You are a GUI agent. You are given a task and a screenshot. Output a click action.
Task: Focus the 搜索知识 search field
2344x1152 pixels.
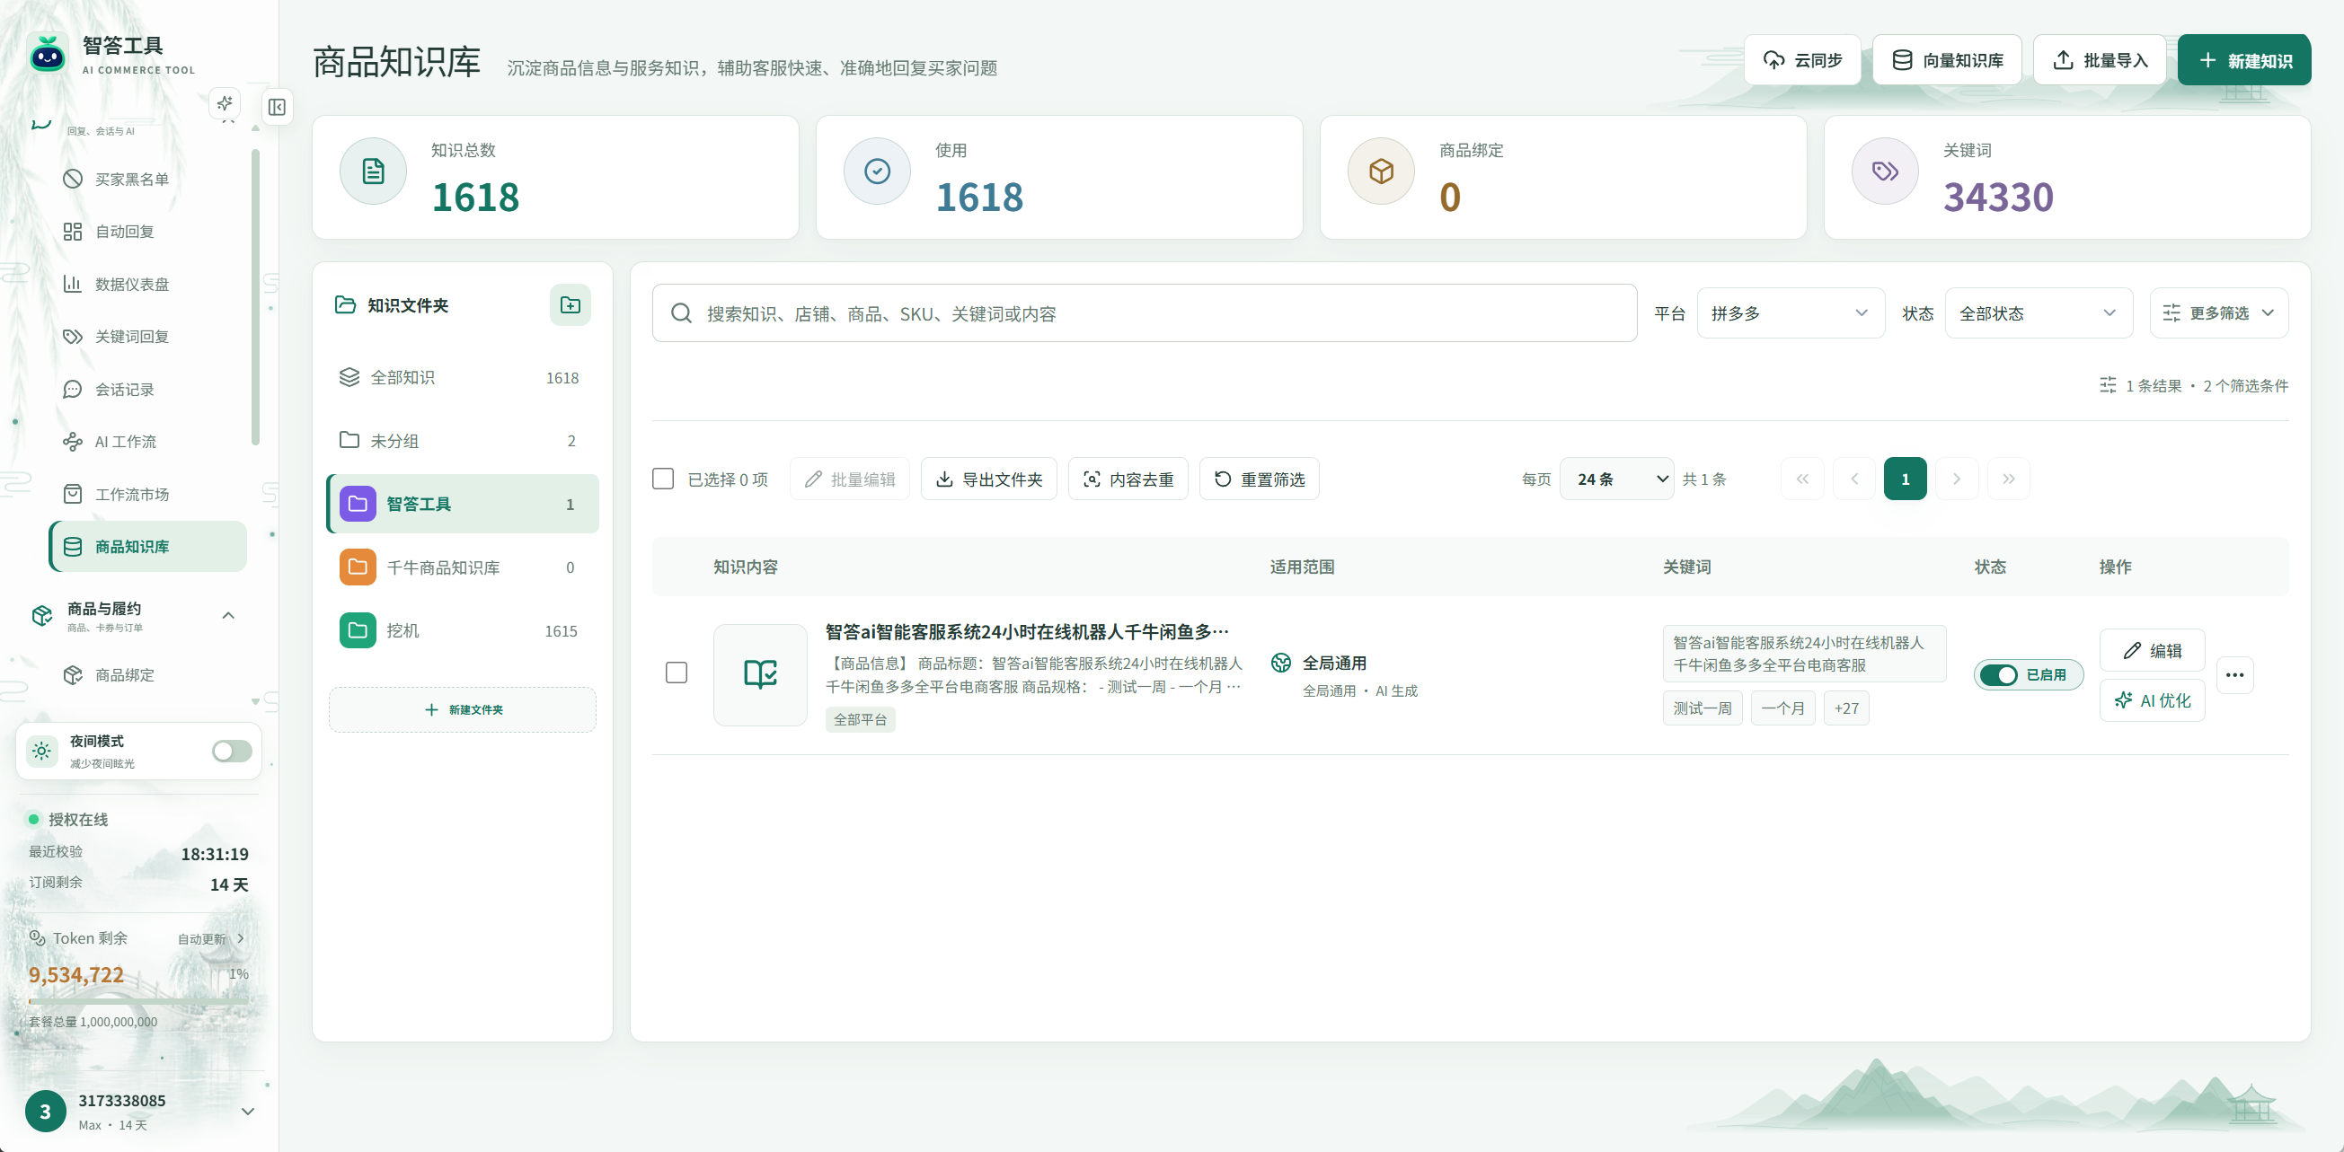click(x=1144, y=313)
